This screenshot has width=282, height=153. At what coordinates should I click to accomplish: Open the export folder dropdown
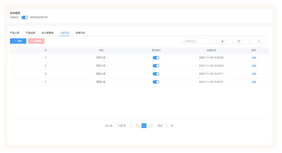pyautogui.click(x=241, y=41)
